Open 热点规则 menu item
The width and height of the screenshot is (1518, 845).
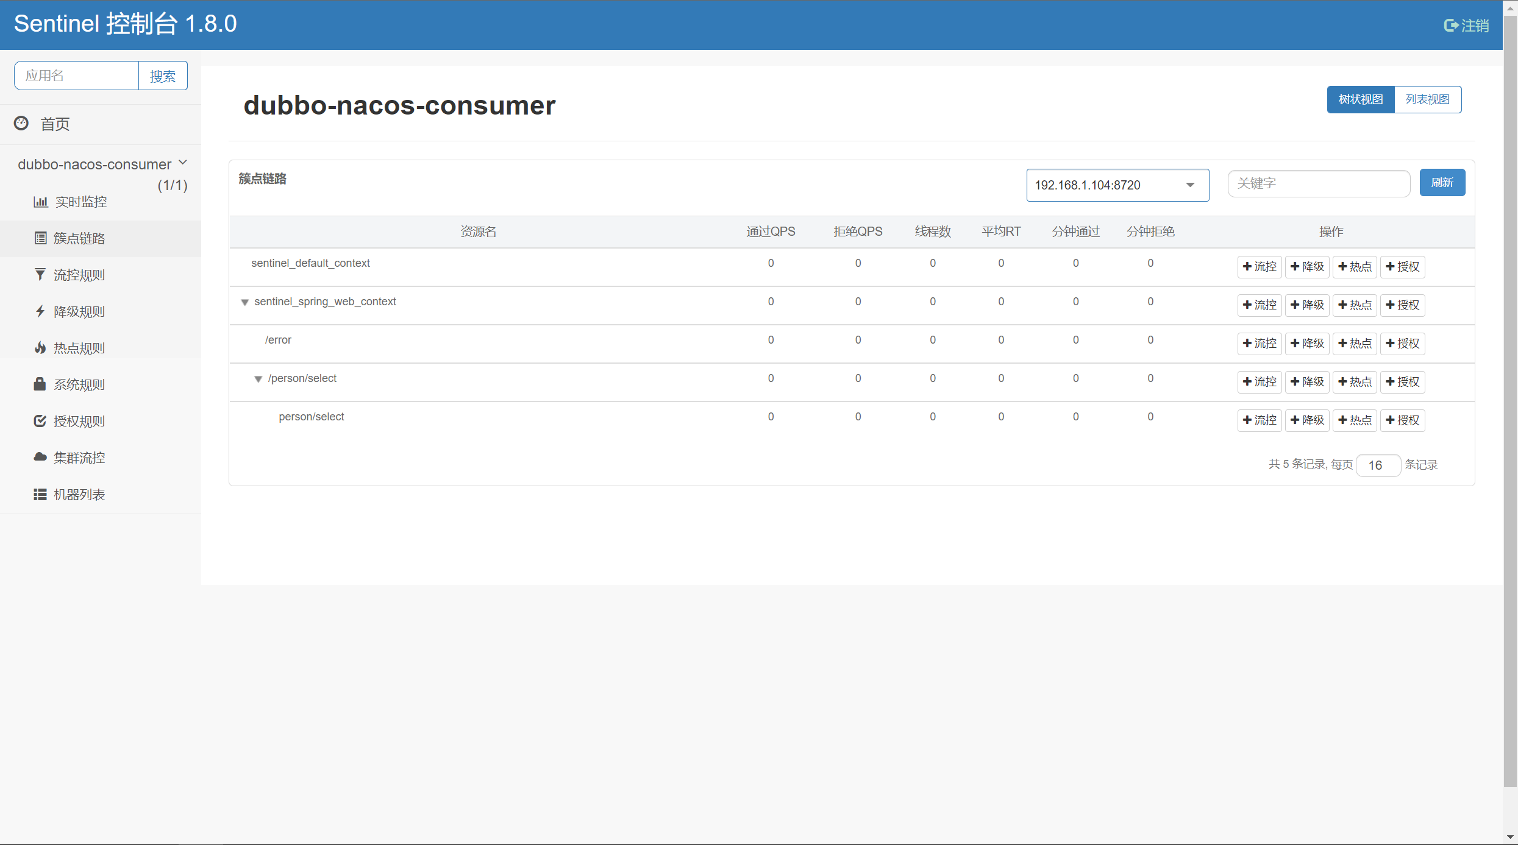pos(101,348)
